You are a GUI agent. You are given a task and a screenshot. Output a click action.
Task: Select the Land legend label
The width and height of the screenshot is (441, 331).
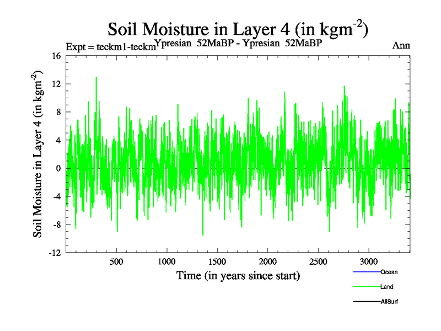click(386, 287)
